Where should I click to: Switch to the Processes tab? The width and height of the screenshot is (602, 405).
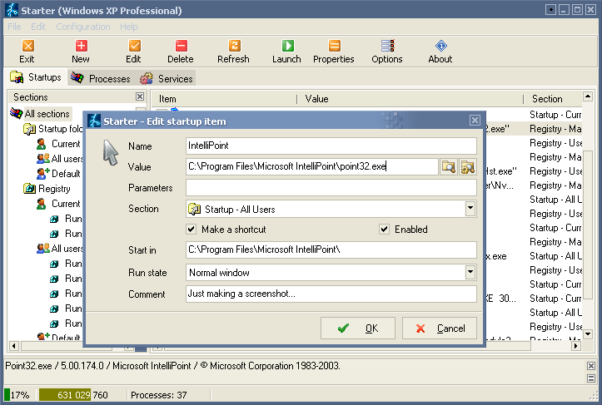click(x=101, y=78)
